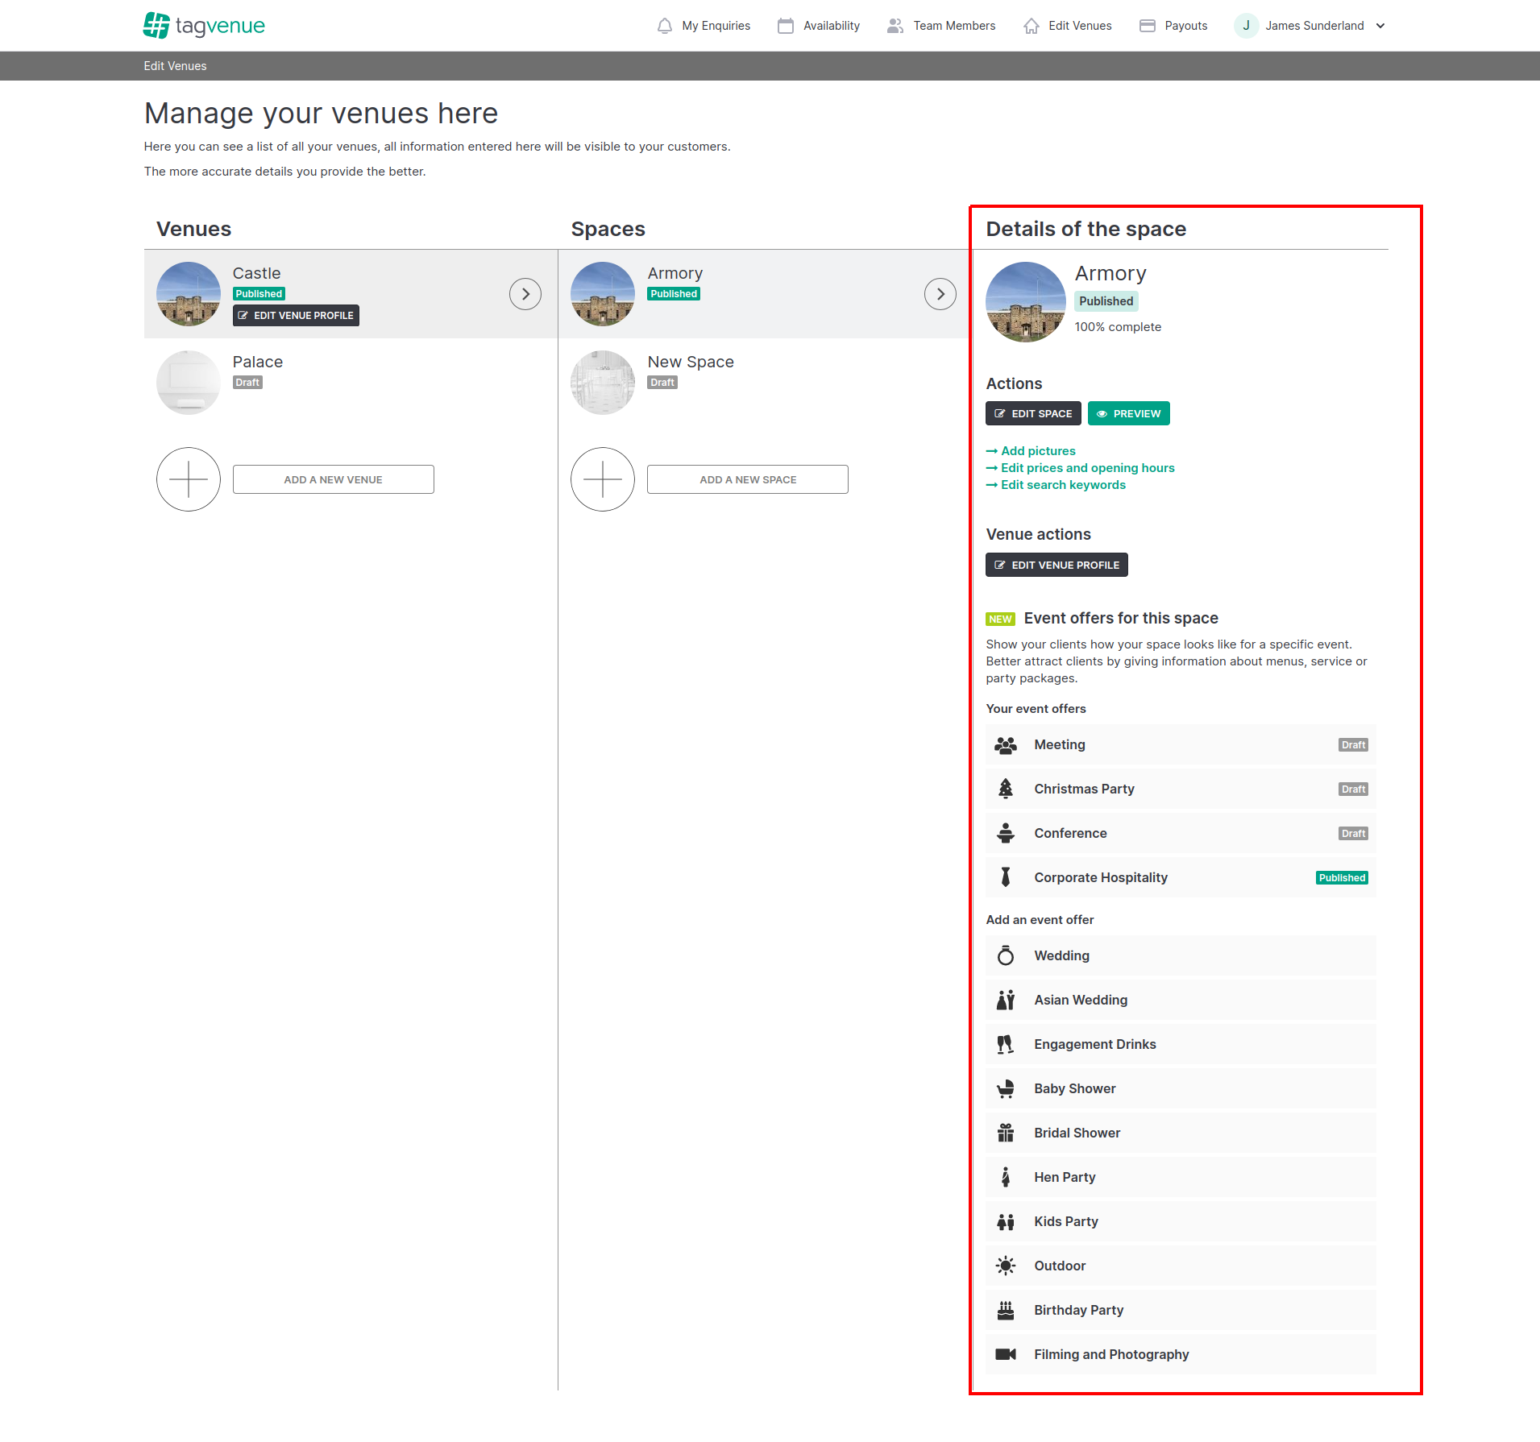This screenshot has height=1442, width=1540.
Task: Click the Castle venue thumbnail
Action: tap(189, 294)
